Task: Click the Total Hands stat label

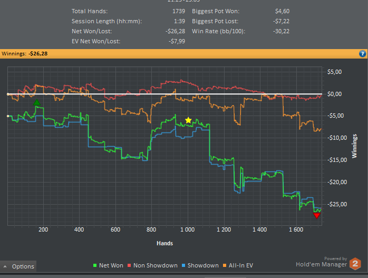Action: point(90,11)
